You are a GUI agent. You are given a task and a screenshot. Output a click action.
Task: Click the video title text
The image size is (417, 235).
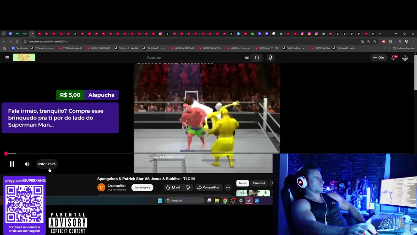[x=146, y=179]
